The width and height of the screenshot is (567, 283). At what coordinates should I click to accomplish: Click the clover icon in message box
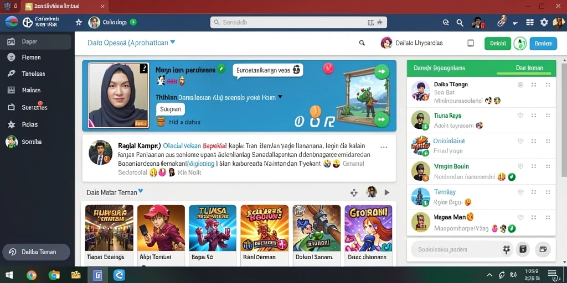(506, 249)
